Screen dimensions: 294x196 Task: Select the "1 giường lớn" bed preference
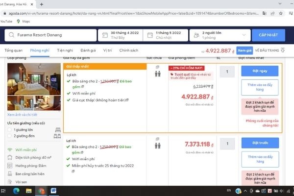(10, 129)
